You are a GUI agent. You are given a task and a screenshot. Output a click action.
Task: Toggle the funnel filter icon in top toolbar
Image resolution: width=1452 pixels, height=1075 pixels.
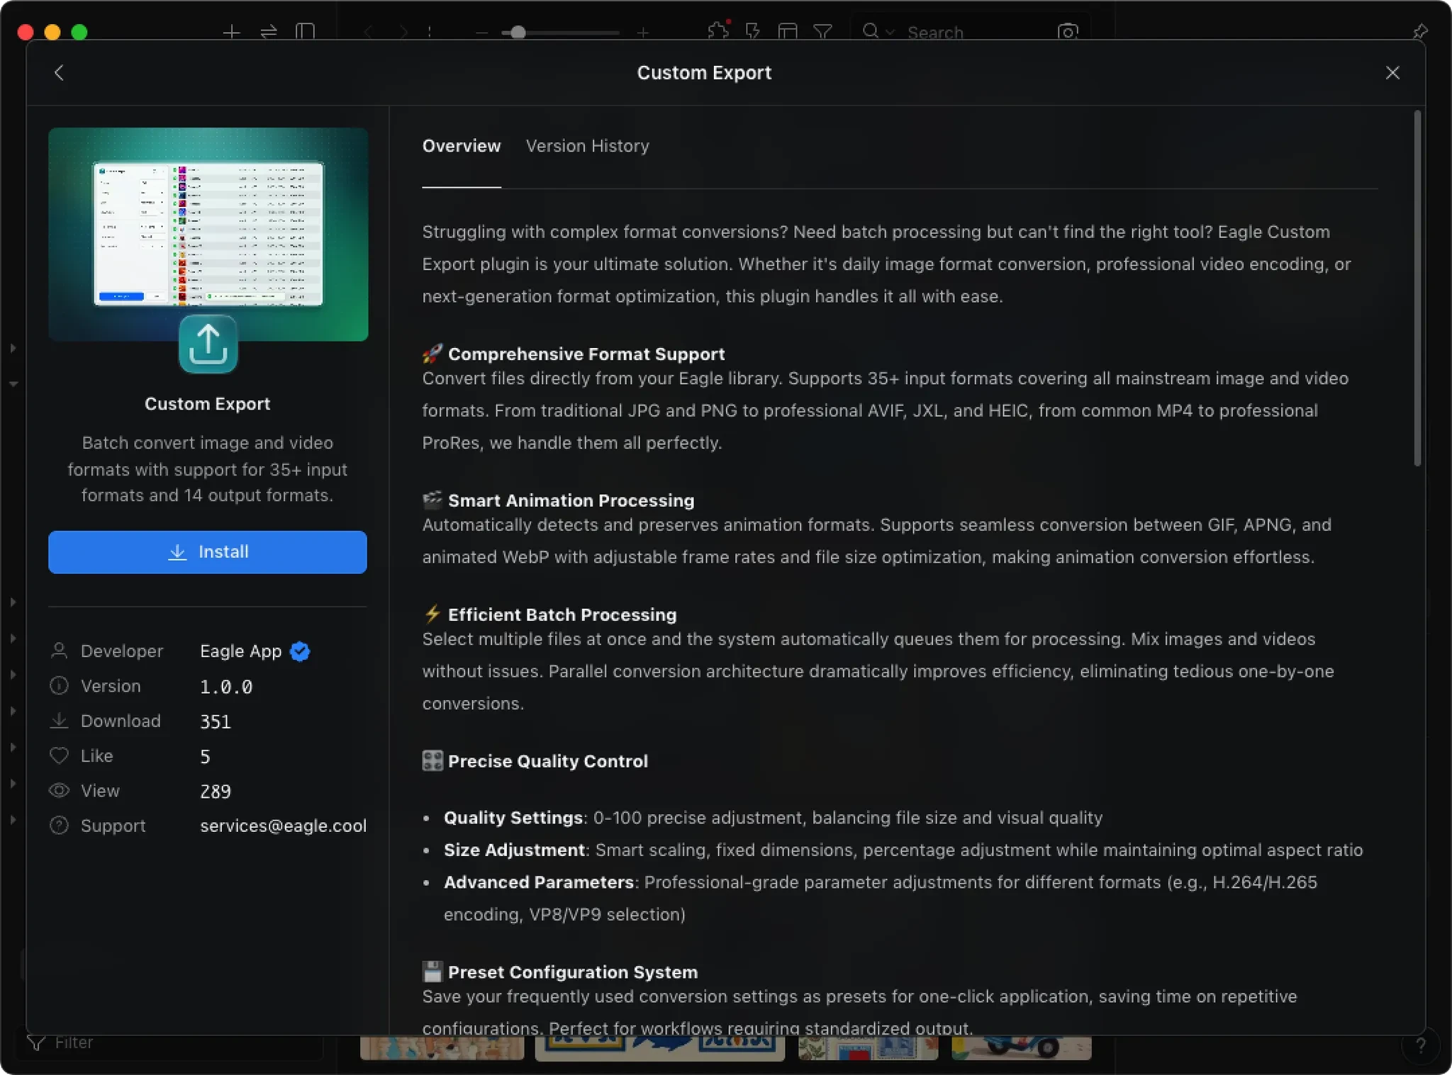coord(822,32)
